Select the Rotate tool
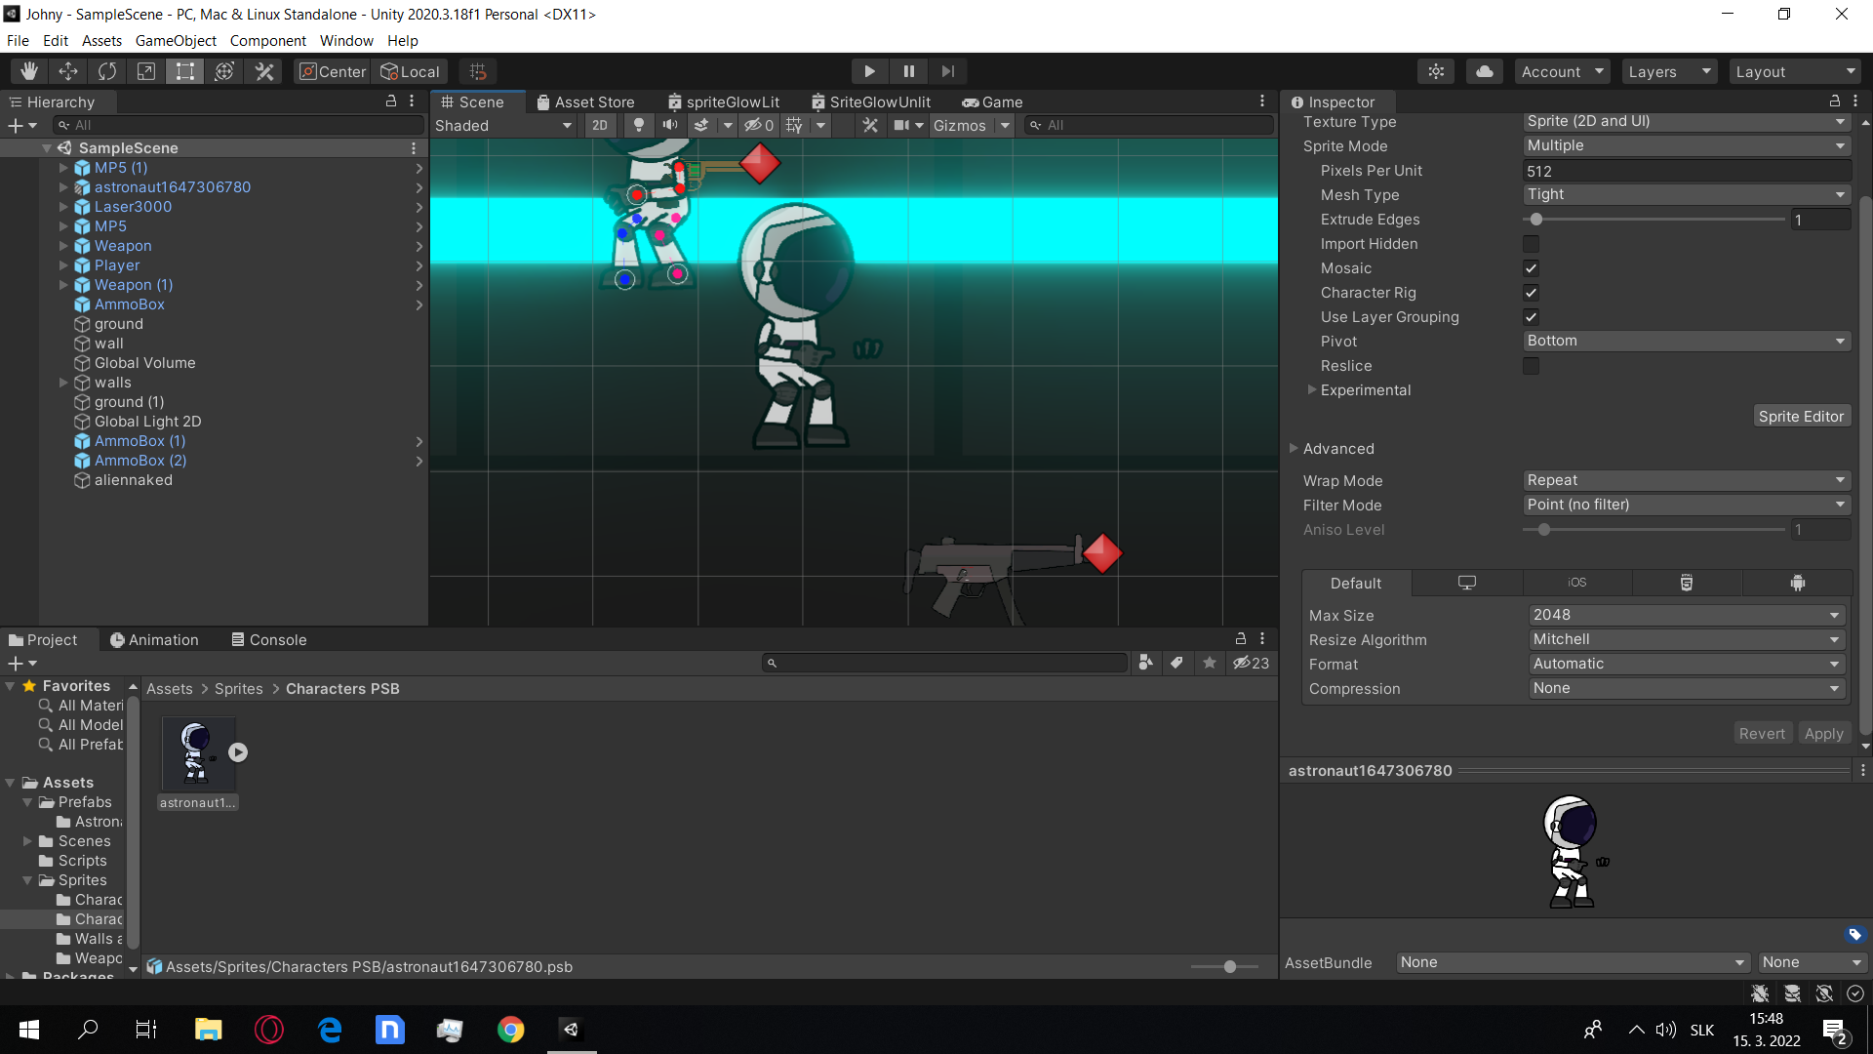 coord(107,71)
